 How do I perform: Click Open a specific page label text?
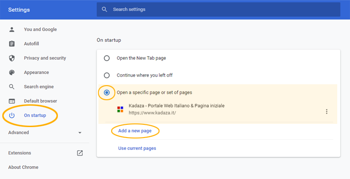click(x=154, y=92)
